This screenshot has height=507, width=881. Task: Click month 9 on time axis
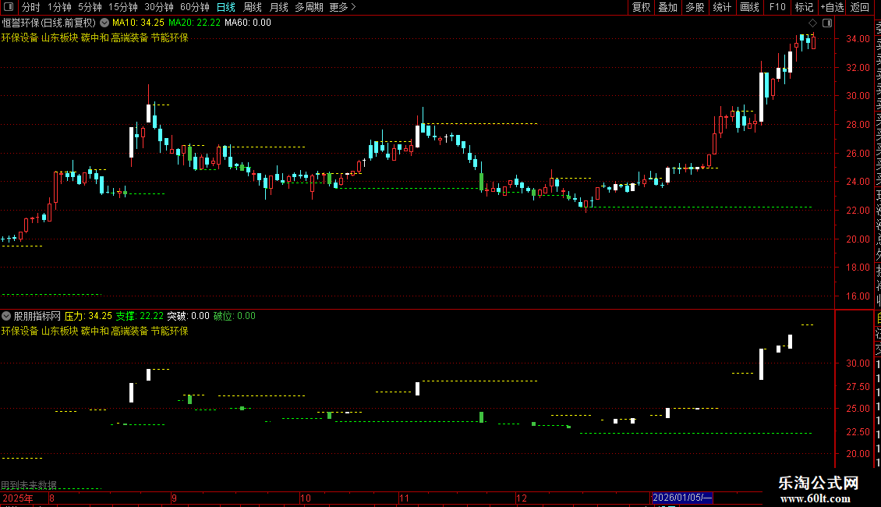pos(174,498)
